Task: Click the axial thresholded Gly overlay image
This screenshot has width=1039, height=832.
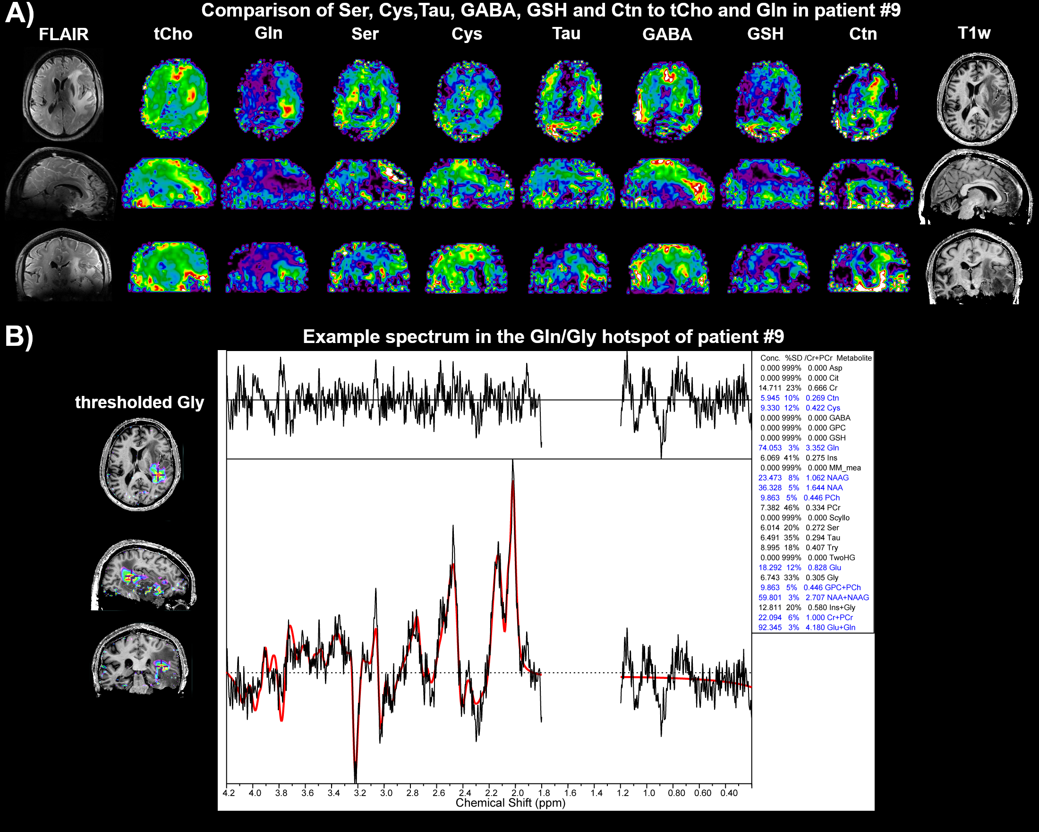Action: (x=140, y=464)
